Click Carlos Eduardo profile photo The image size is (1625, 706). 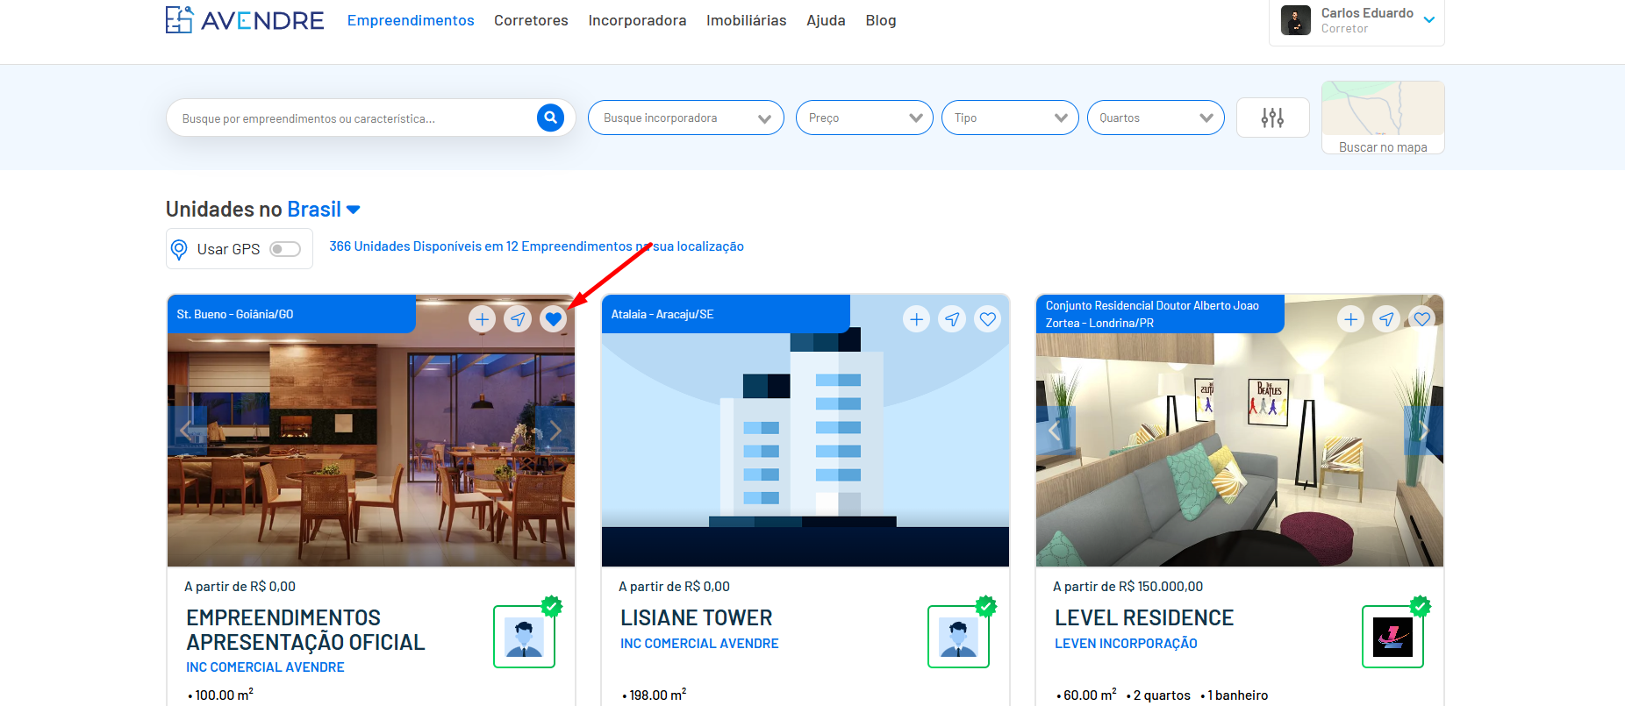click(1296, 20)
